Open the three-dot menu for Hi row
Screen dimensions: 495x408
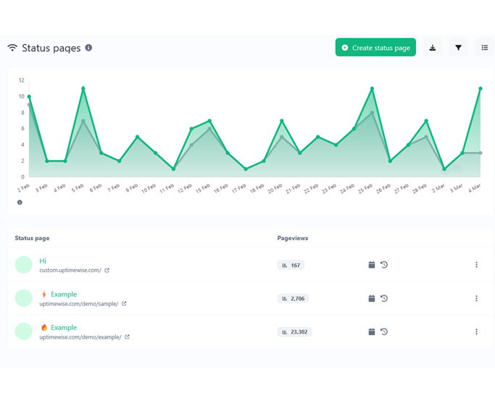point(476,265)
